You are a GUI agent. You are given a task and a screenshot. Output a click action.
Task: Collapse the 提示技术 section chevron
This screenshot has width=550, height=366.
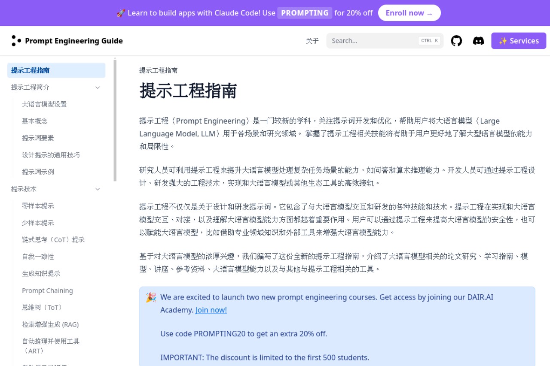point(98,189)
